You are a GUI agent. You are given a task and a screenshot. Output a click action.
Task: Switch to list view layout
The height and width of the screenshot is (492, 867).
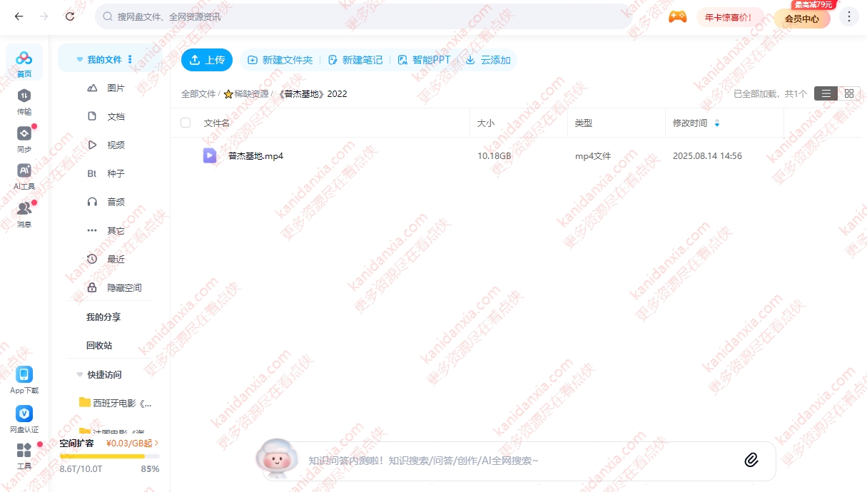[x=826, y=93]
